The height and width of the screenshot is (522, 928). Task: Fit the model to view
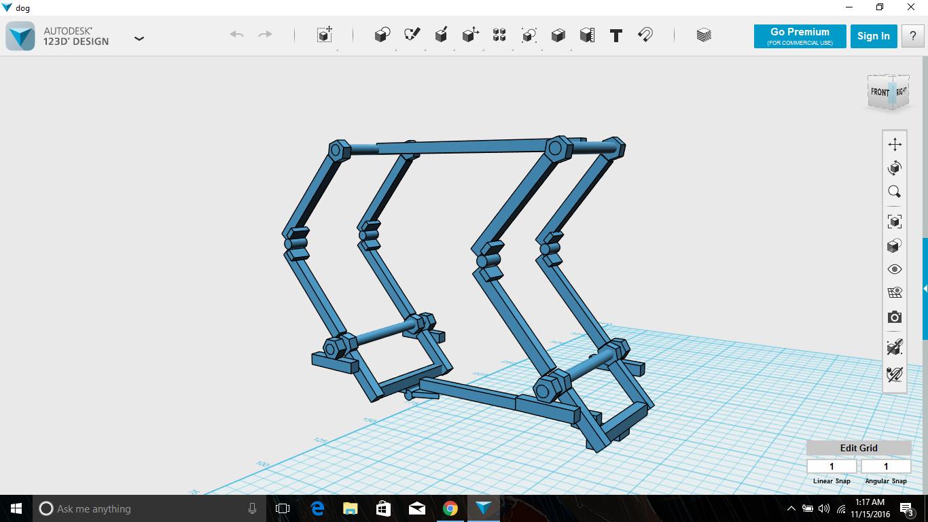[x=895, y=222]
